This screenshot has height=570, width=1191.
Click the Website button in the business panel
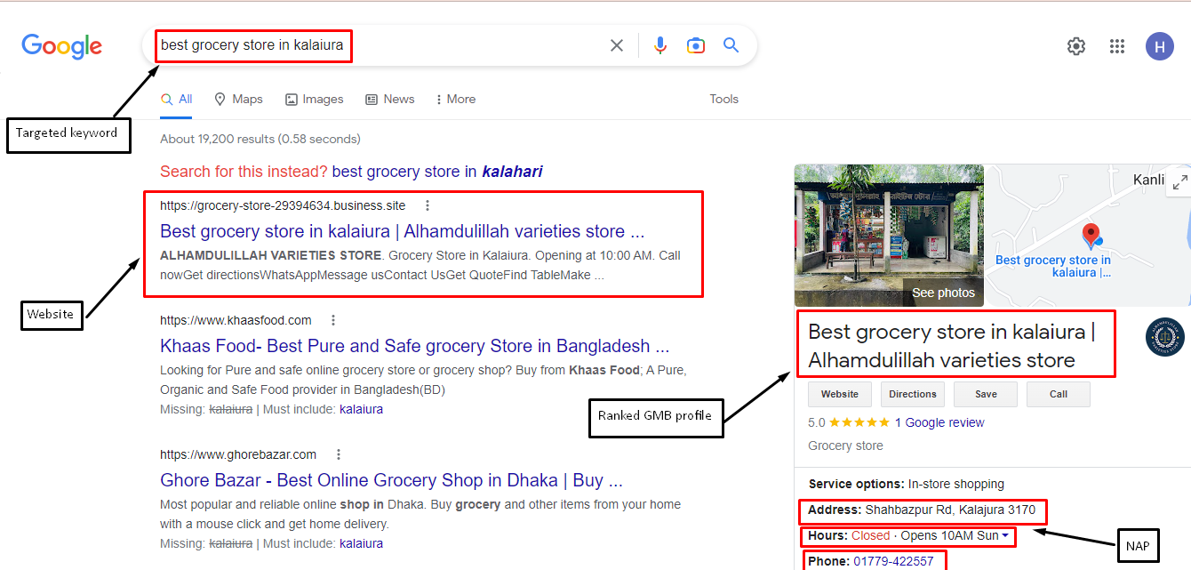pos(839,394)
